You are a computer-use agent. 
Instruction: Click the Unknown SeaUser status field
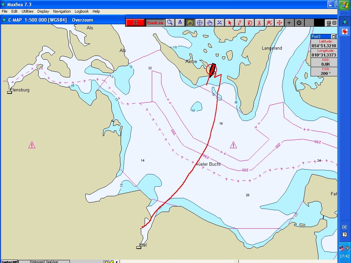(x=44, y=261)
